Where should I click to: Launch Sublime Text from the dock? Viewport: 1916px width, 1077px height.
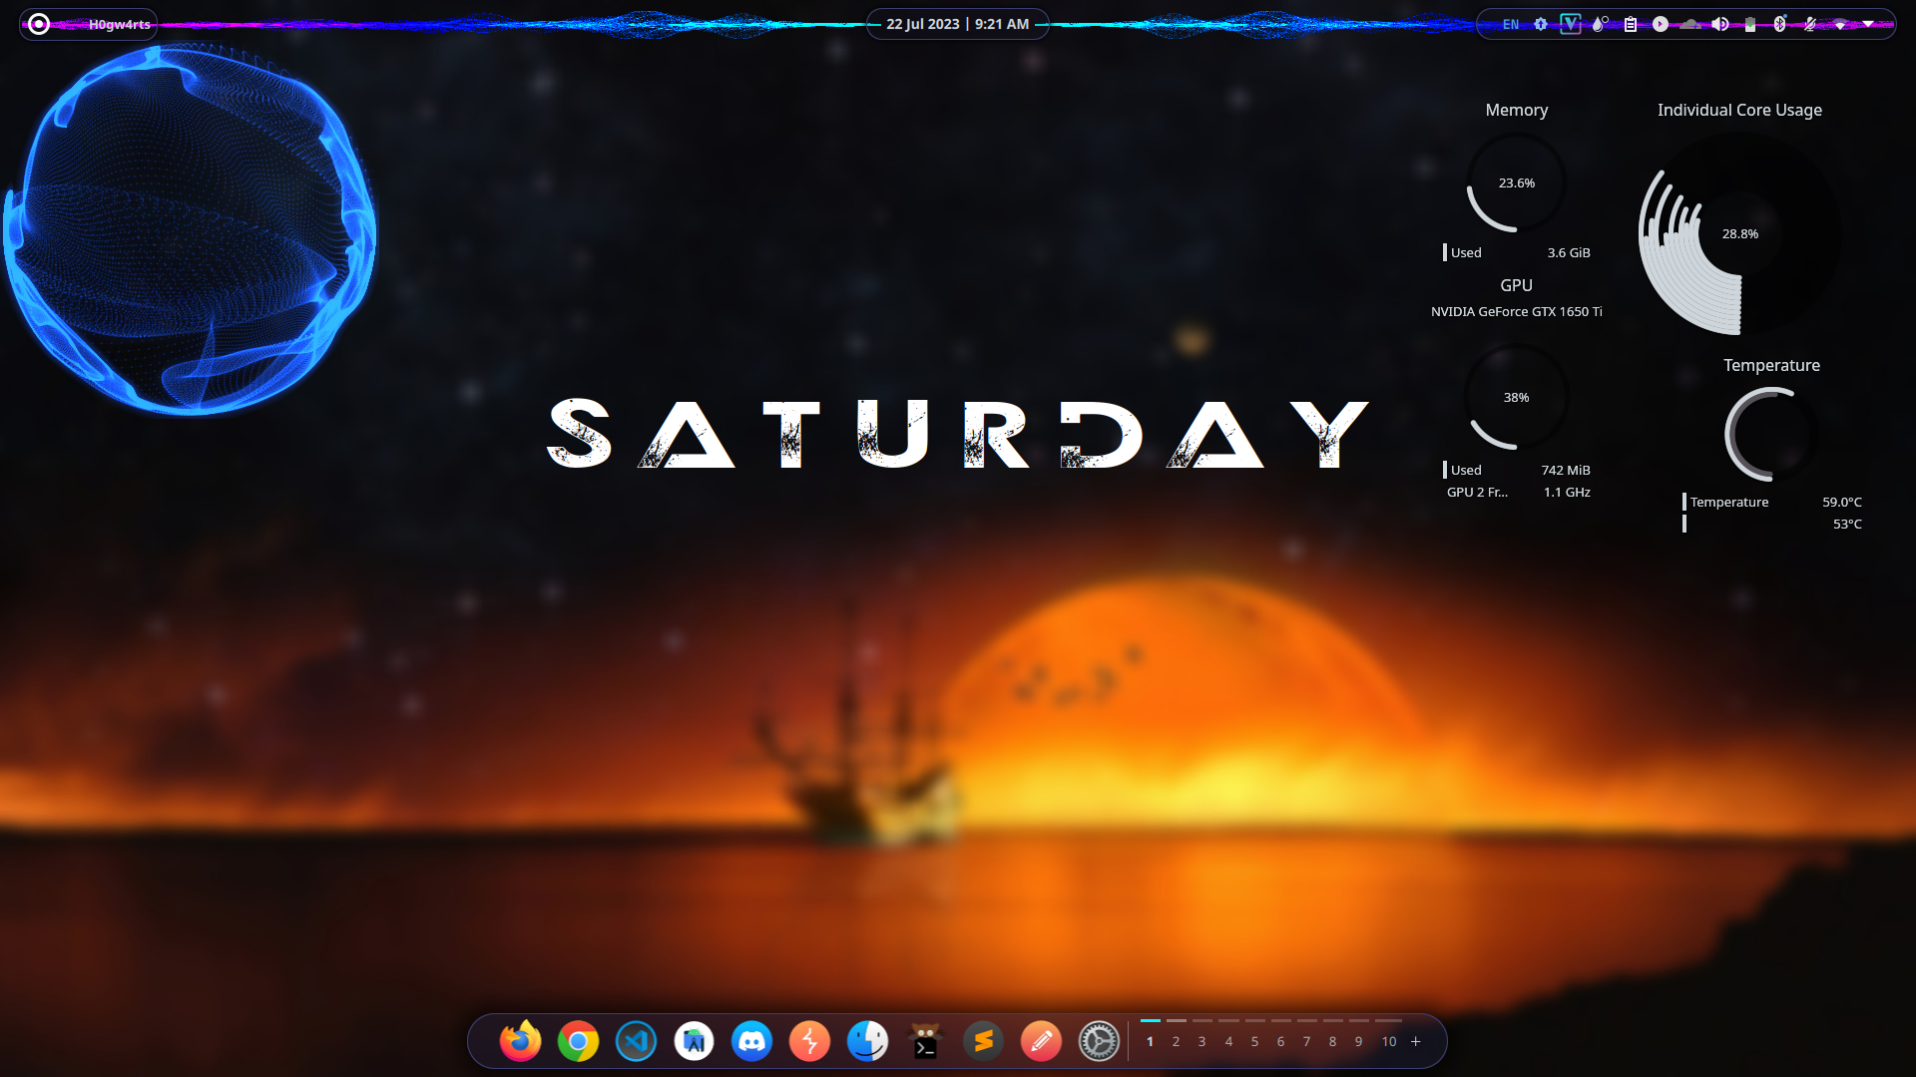pos(983,1042)
